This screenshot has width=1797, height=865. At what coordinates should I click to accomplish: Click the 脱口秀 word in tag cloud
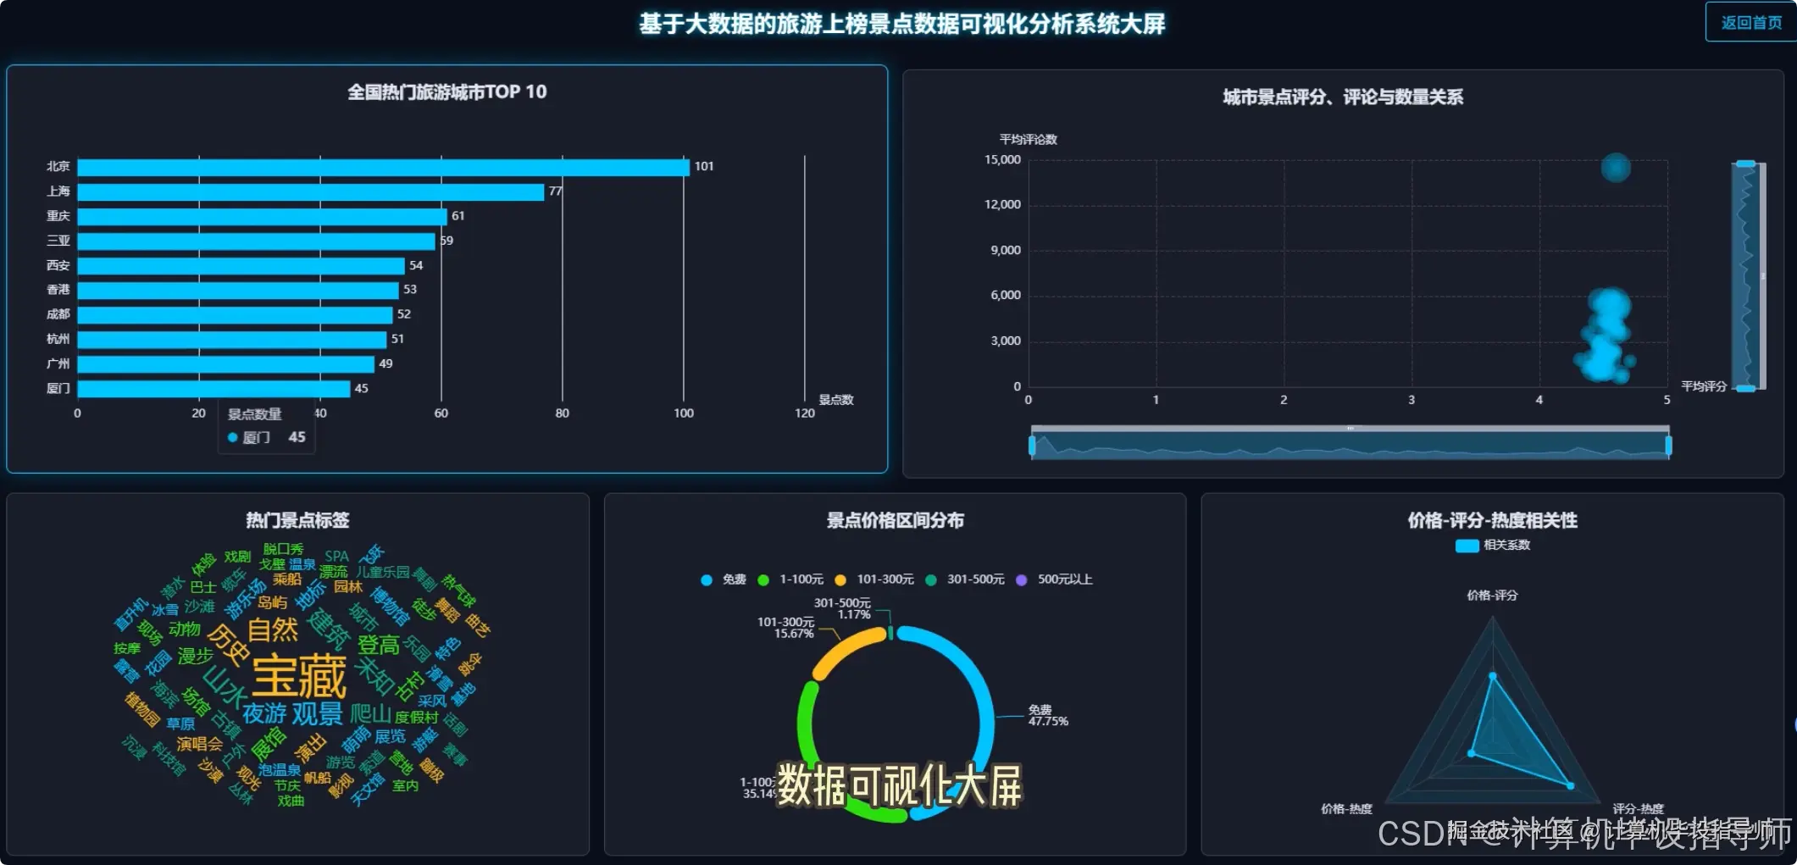tap(283, 549)
